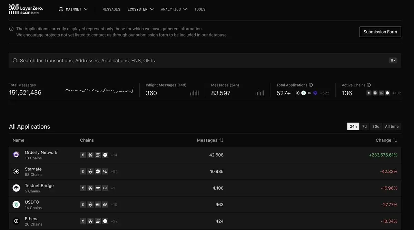Click the OP chain icon in USDT0 row
Screen dimensions: 414x230
point(105,204)
